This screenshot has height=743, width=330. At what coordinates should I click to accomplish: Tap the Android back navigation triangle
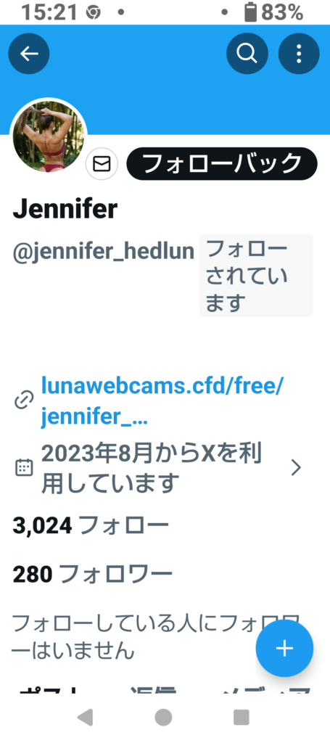85,718
